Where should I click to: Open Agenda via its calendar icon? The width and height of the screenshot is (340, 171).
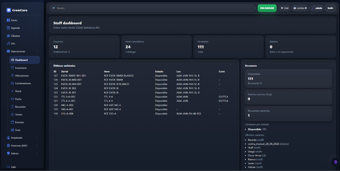[8, 28]
